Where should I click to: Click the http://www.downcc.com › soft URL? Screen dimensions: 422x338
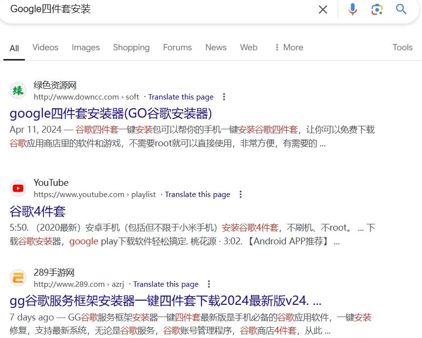[86, 97]
